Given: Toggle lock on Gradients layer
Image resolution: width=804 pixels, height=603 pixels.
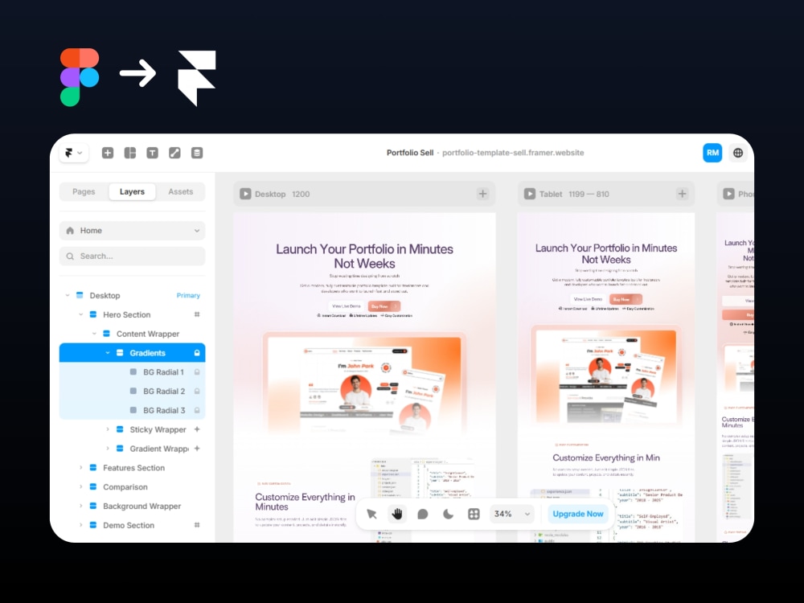Looking at the screenshot, I should pyautogui.click(x=197, y=353).
